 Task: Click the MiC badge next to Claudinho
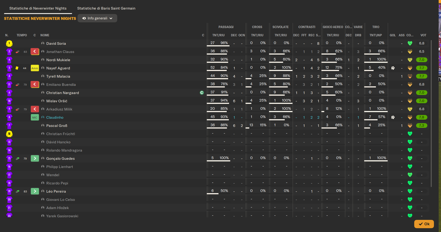coord(35,117)
